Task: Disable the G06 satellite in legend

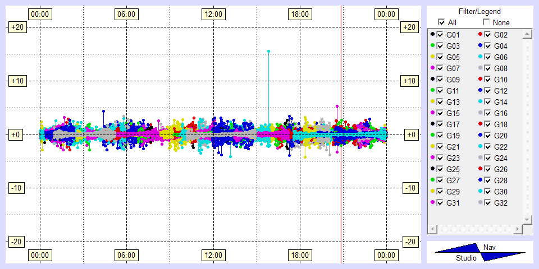Action: click(x=487, y=57)
